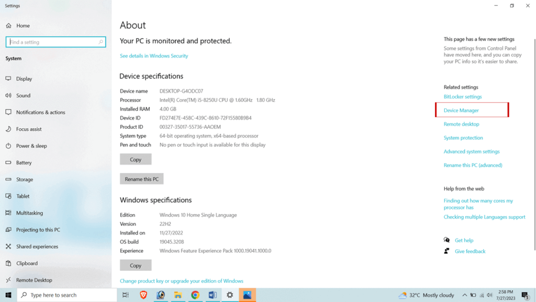Click the Find a setting search box
The image size is (536, 302).
pyautogui.click(x=52, y=42)
